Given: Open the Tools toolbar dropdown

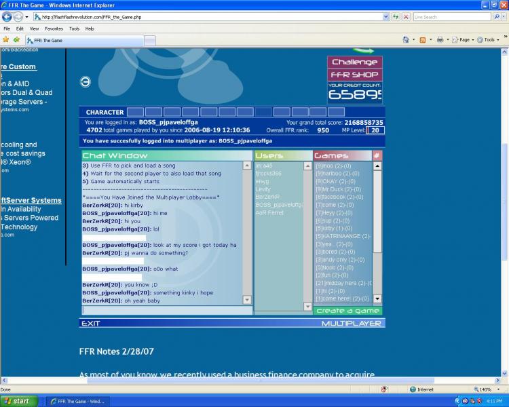Looking at the screenshot, I should tap(488, 40).
